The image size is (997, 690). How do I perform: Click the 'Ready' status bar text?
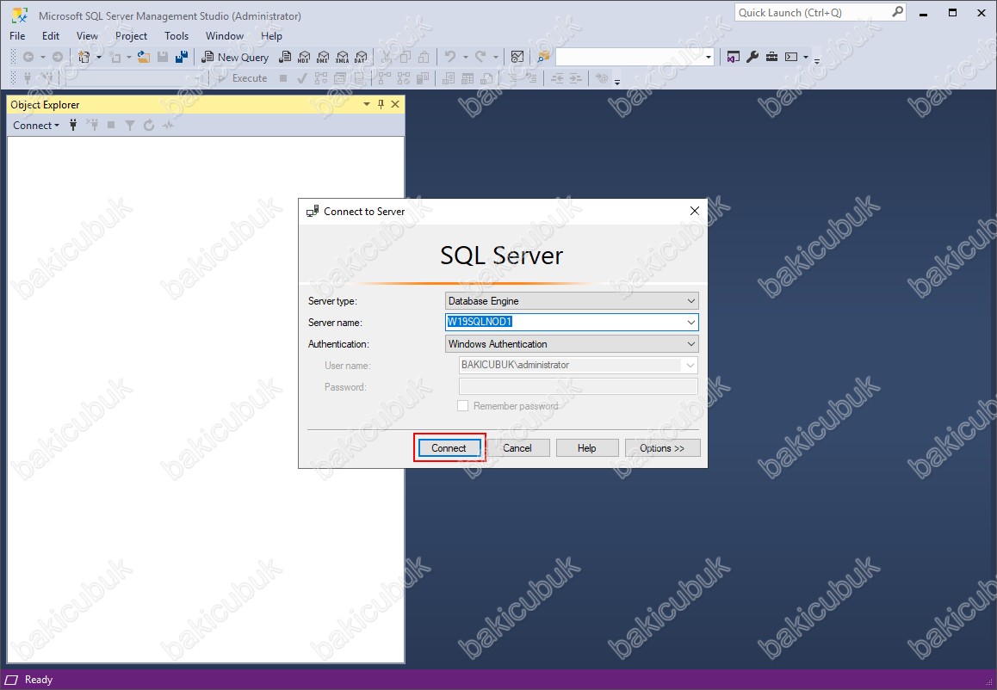(x=39, y=680)
